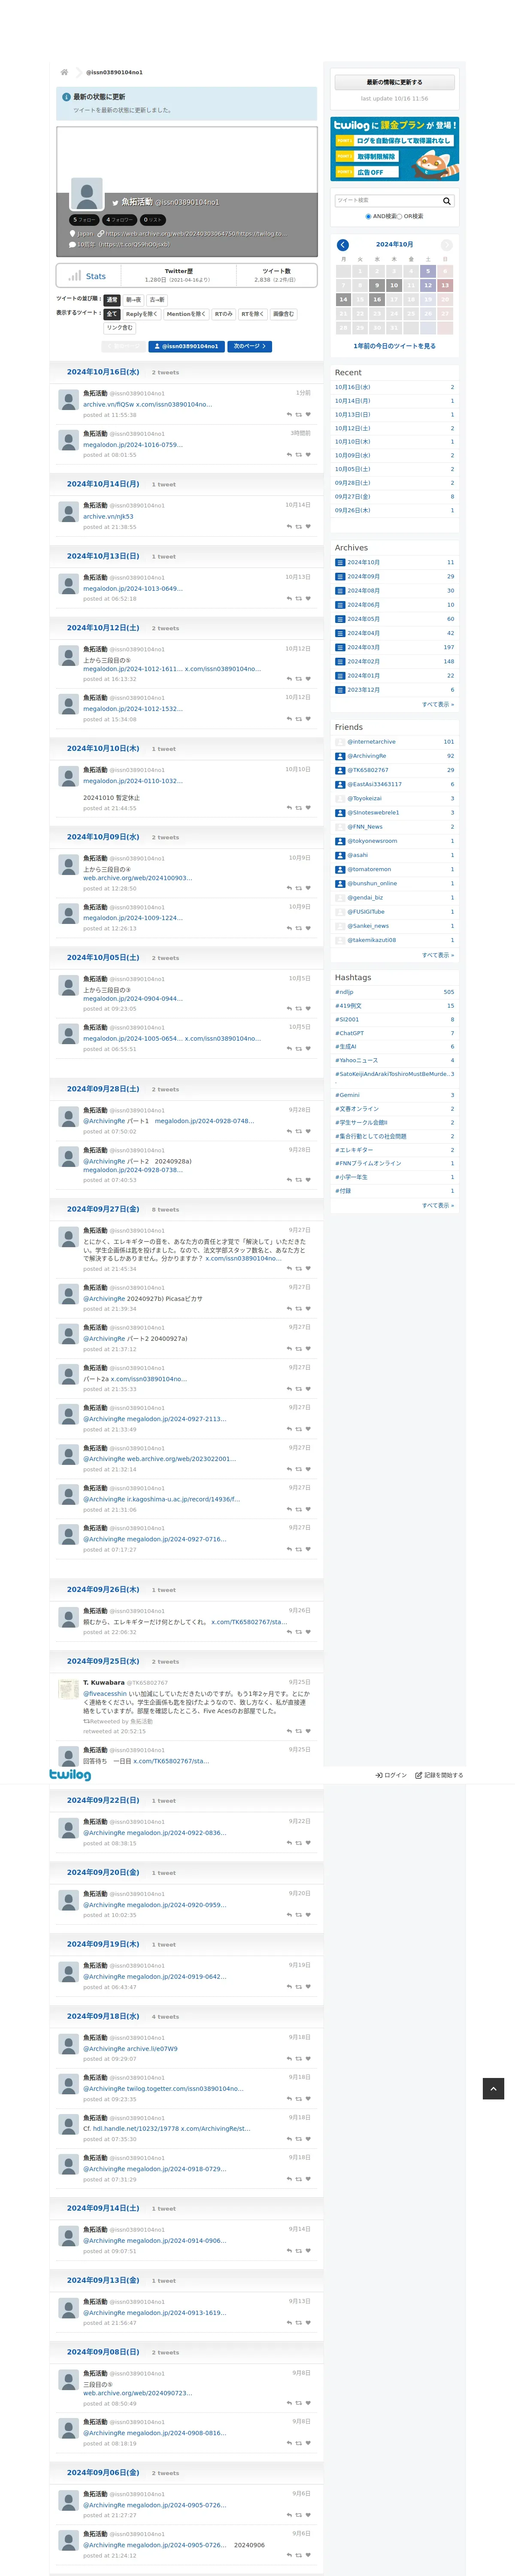
Task: Open @internetarchive in Friends list
Action: [371, 742]
